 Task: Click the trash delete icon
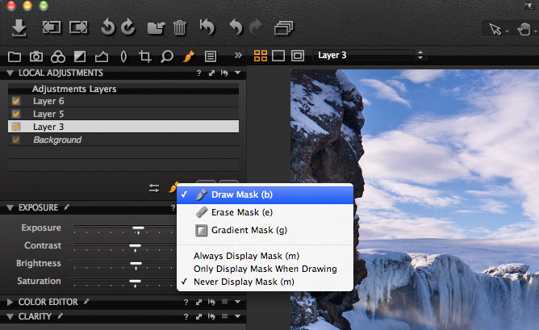[x=179, y=28]
